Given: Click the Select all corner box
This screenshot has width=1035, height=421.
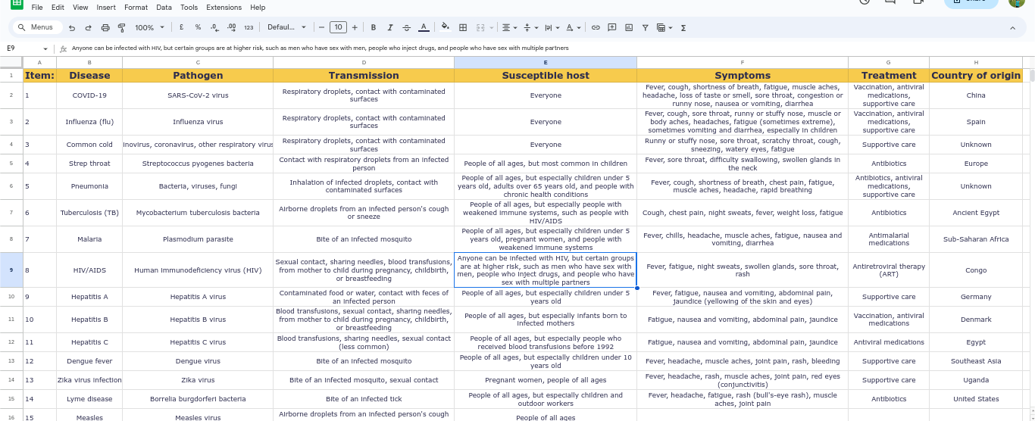Looking at the screenshot, I should [11, 62].
